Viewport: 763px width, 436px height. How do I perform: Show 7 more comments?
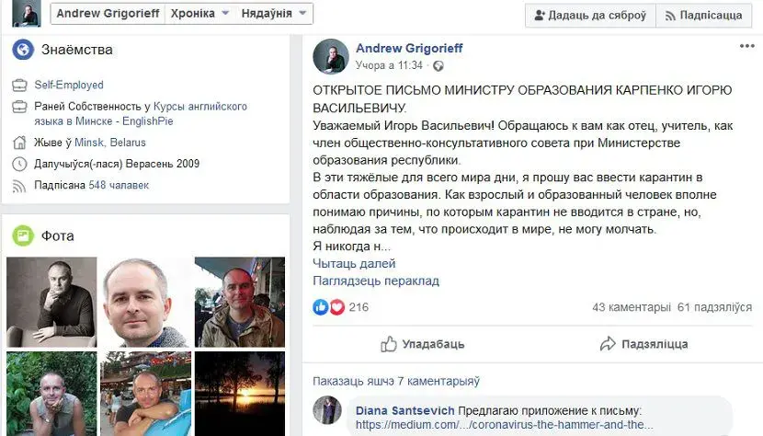tap(396, 381)
